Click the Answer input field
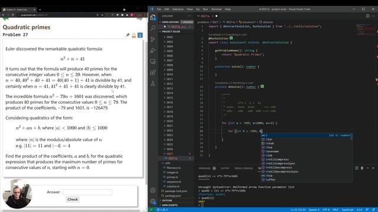The width and height of the screenshot is (378, 212). [87, 192]
